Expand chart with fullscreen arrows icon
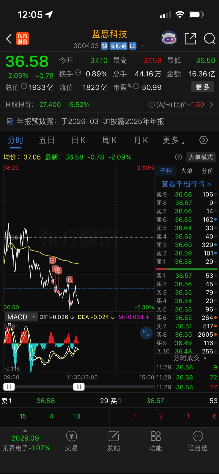219x474 pixels. pyautogui.click(x=146, y=333)
